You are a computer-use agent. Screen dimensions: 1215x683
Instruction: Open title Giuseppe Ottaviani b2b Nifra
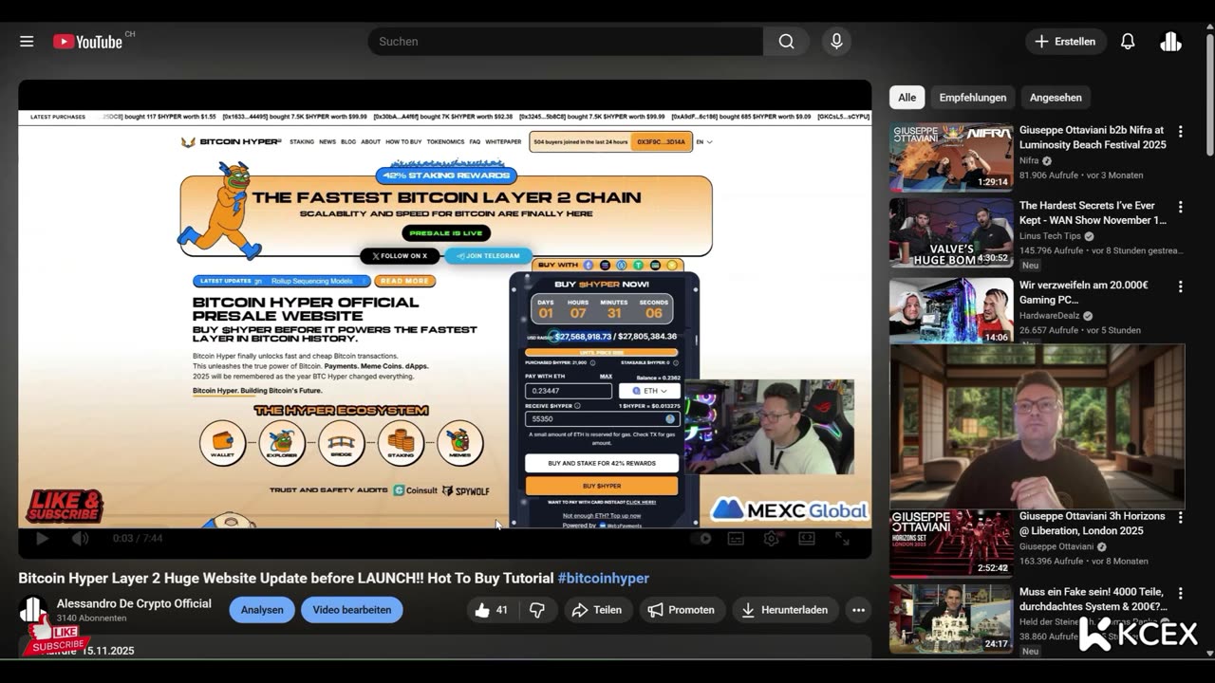(x=1093, y=138)
